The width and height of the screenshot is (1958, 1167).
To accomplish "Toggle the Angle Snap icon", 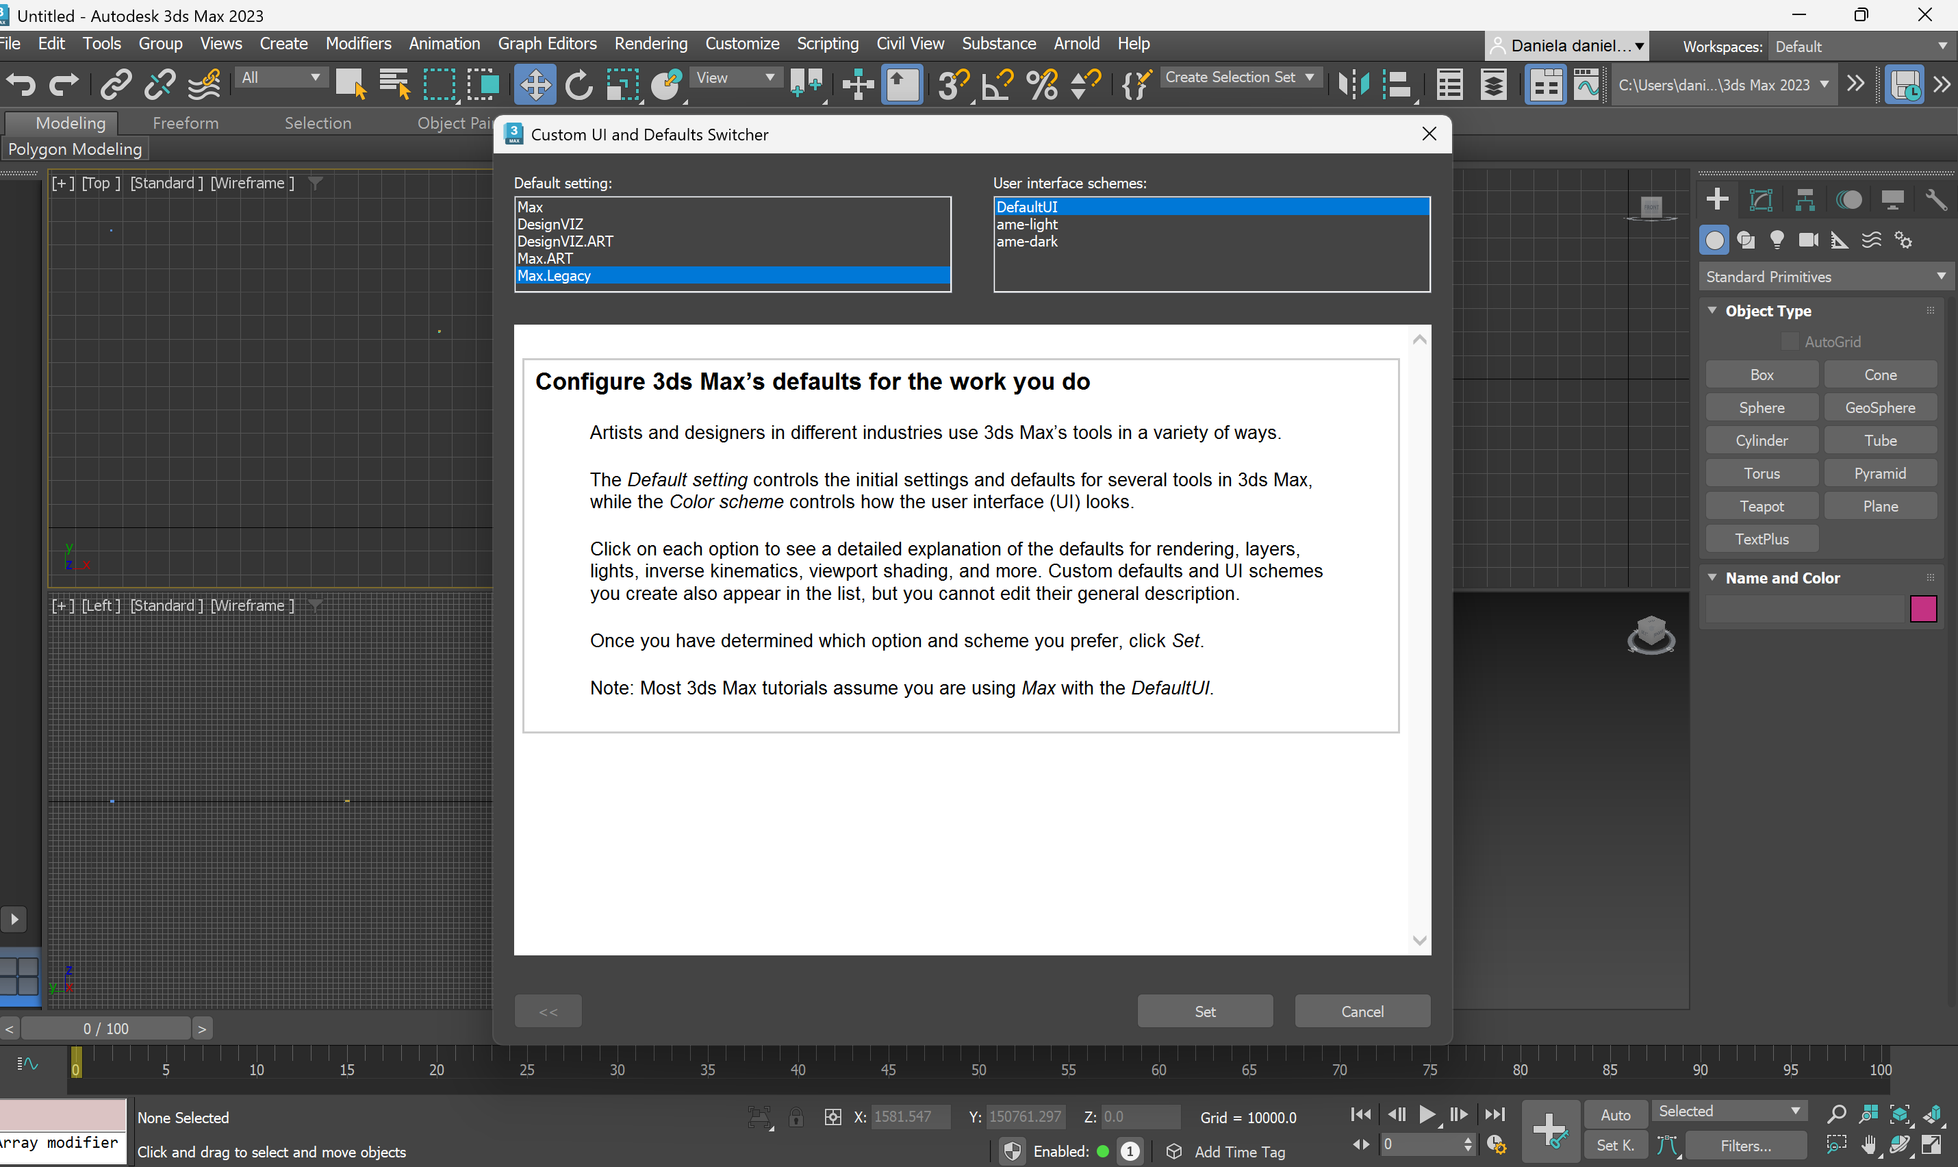I will tap(997, 84).
